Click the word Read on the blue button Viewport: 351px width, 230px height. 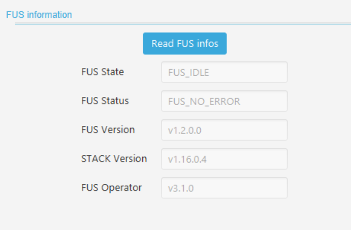coord(162,44)
